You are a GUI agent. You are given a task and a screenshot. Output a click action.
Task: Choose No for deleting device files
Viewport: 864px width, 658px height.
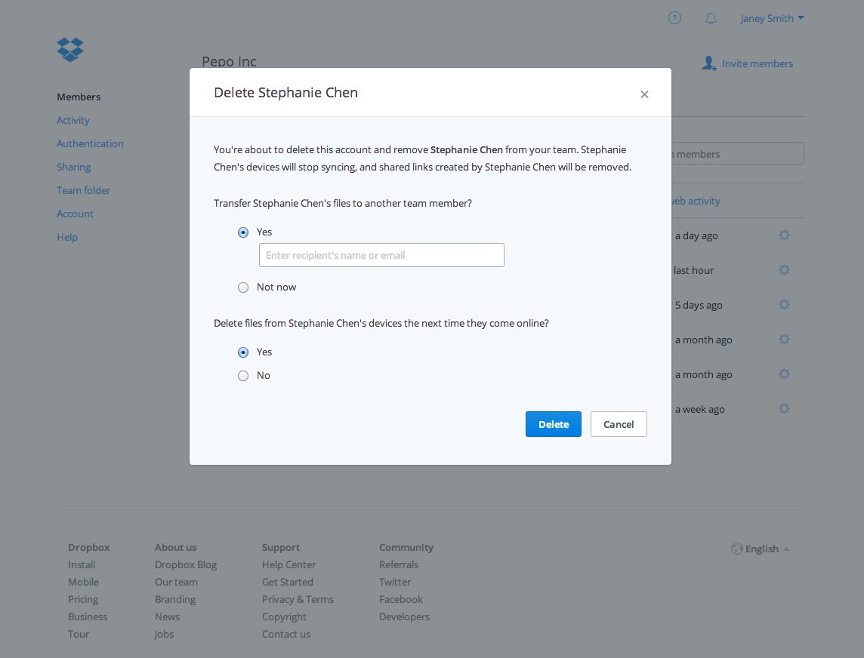point(243,376)
